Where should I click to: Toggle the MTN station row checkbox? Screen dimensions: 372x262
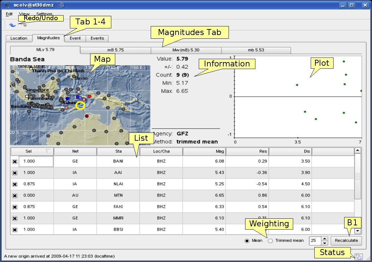(15, 196)
